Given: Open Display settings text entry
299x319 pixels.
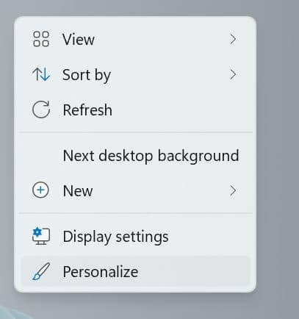Looking at the screenshot, I should click(x=115, y=237).
